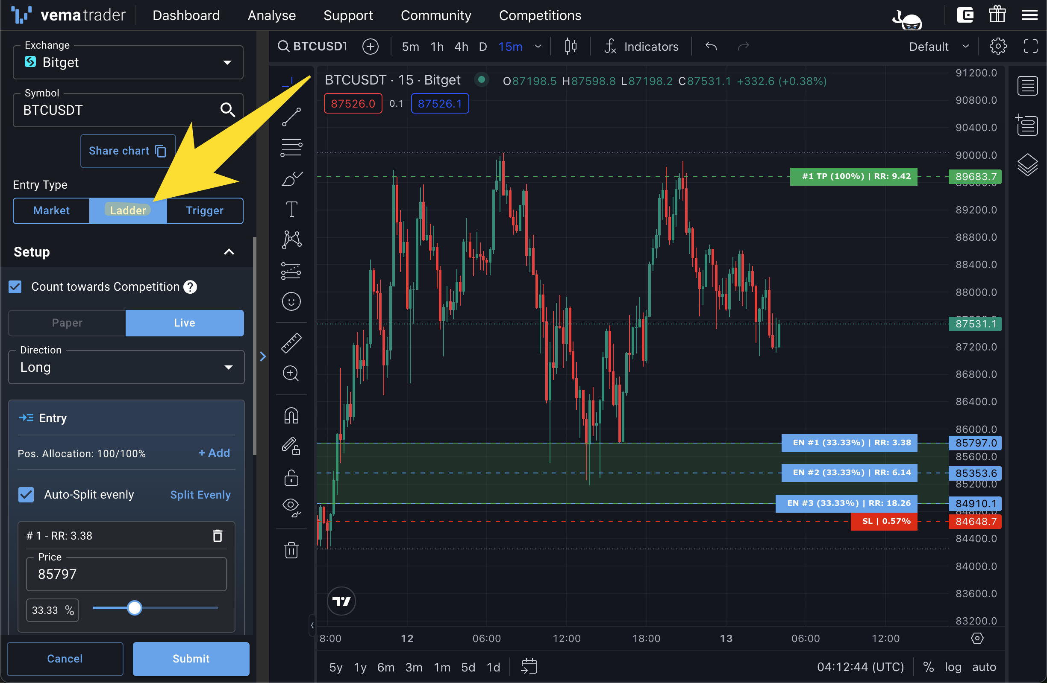Screen dimensions: 1047x683
Task: Open the Direction Long dropdown
Action: tap(126, 367)
